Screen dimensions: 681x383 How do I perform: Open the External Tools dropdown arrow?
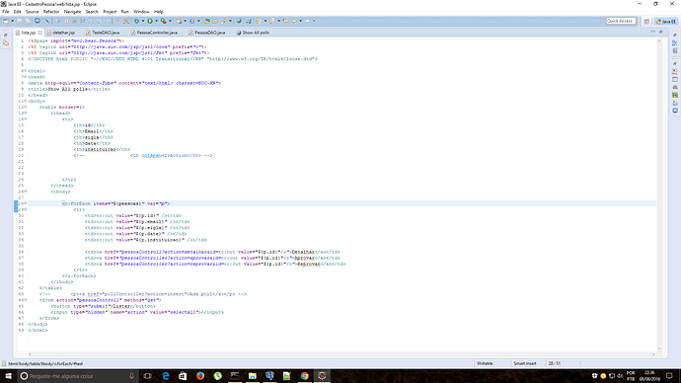pyautogui.click(x=170, y=21)
